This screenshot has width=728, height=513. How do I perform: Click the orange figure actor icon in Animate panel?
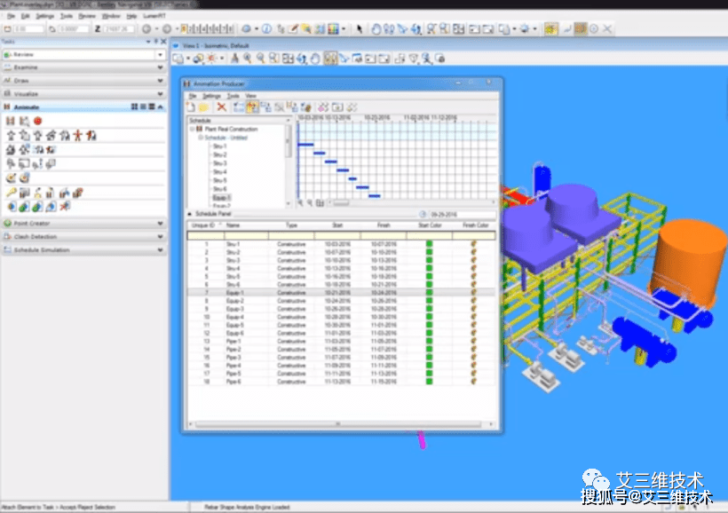[77, 136]
